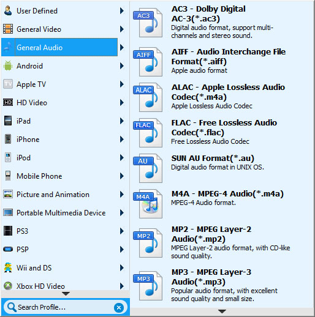This screenshot has width=315, height=317.
Task: Click the HD Video icon
Action: (x=8, y=102)
